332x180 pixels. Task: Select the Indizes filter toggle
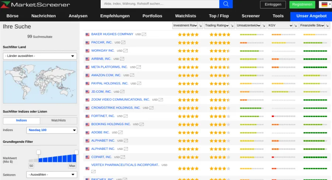tap(21, 120)
